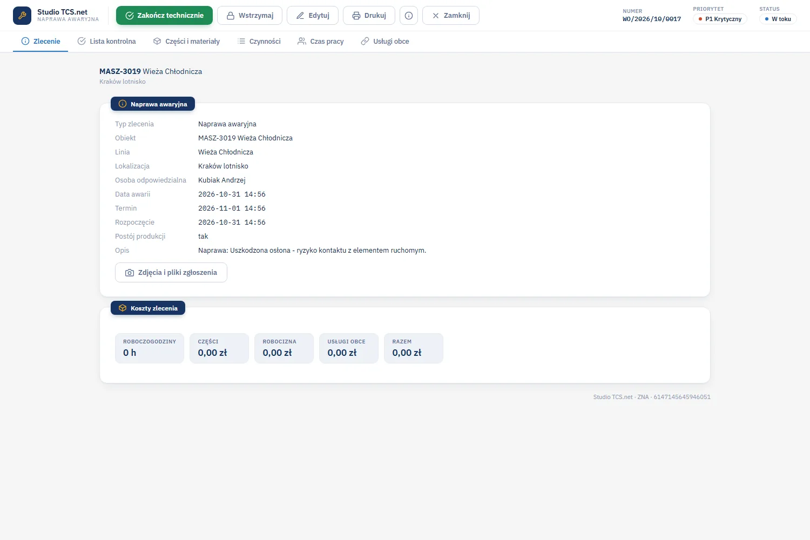
Task: Click the lock icon on Wstrzymaj
Action: (231, 16)
